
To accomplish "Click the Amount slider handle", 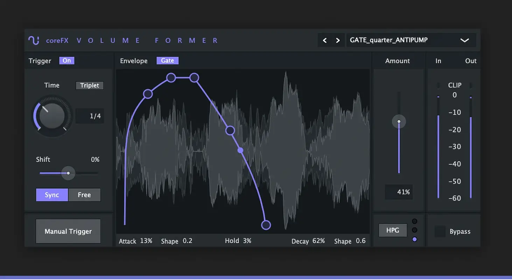I will coord(399,121).
